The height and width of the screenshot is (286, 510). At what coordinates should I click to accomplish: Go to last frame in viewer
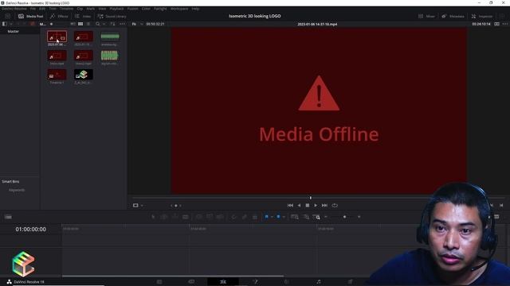pos(324,205)
